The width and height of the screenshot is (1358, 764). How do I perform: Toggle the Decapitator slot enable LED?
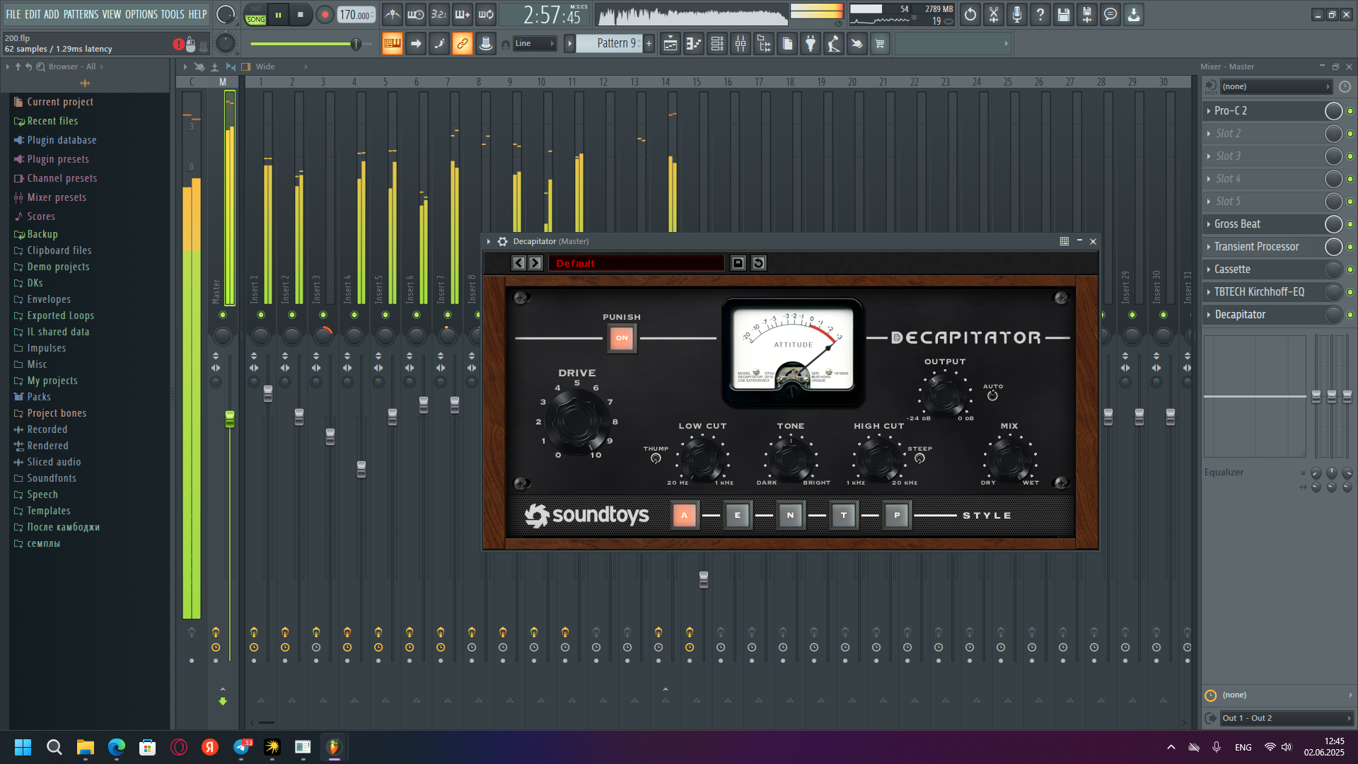click(x=1350, y=315)
